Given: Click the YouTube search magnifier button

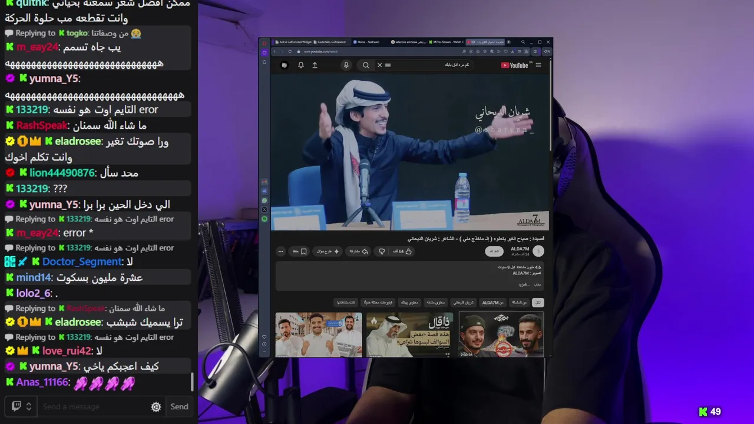Looking at the screenshot, I should click(x=366, y=65).
